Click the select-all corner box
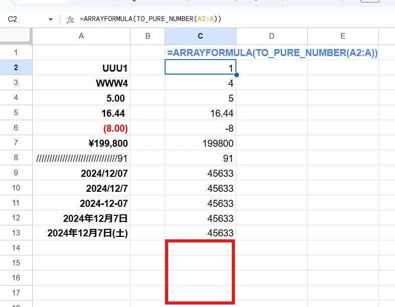The image size is (395, 307). pos(16,36)
